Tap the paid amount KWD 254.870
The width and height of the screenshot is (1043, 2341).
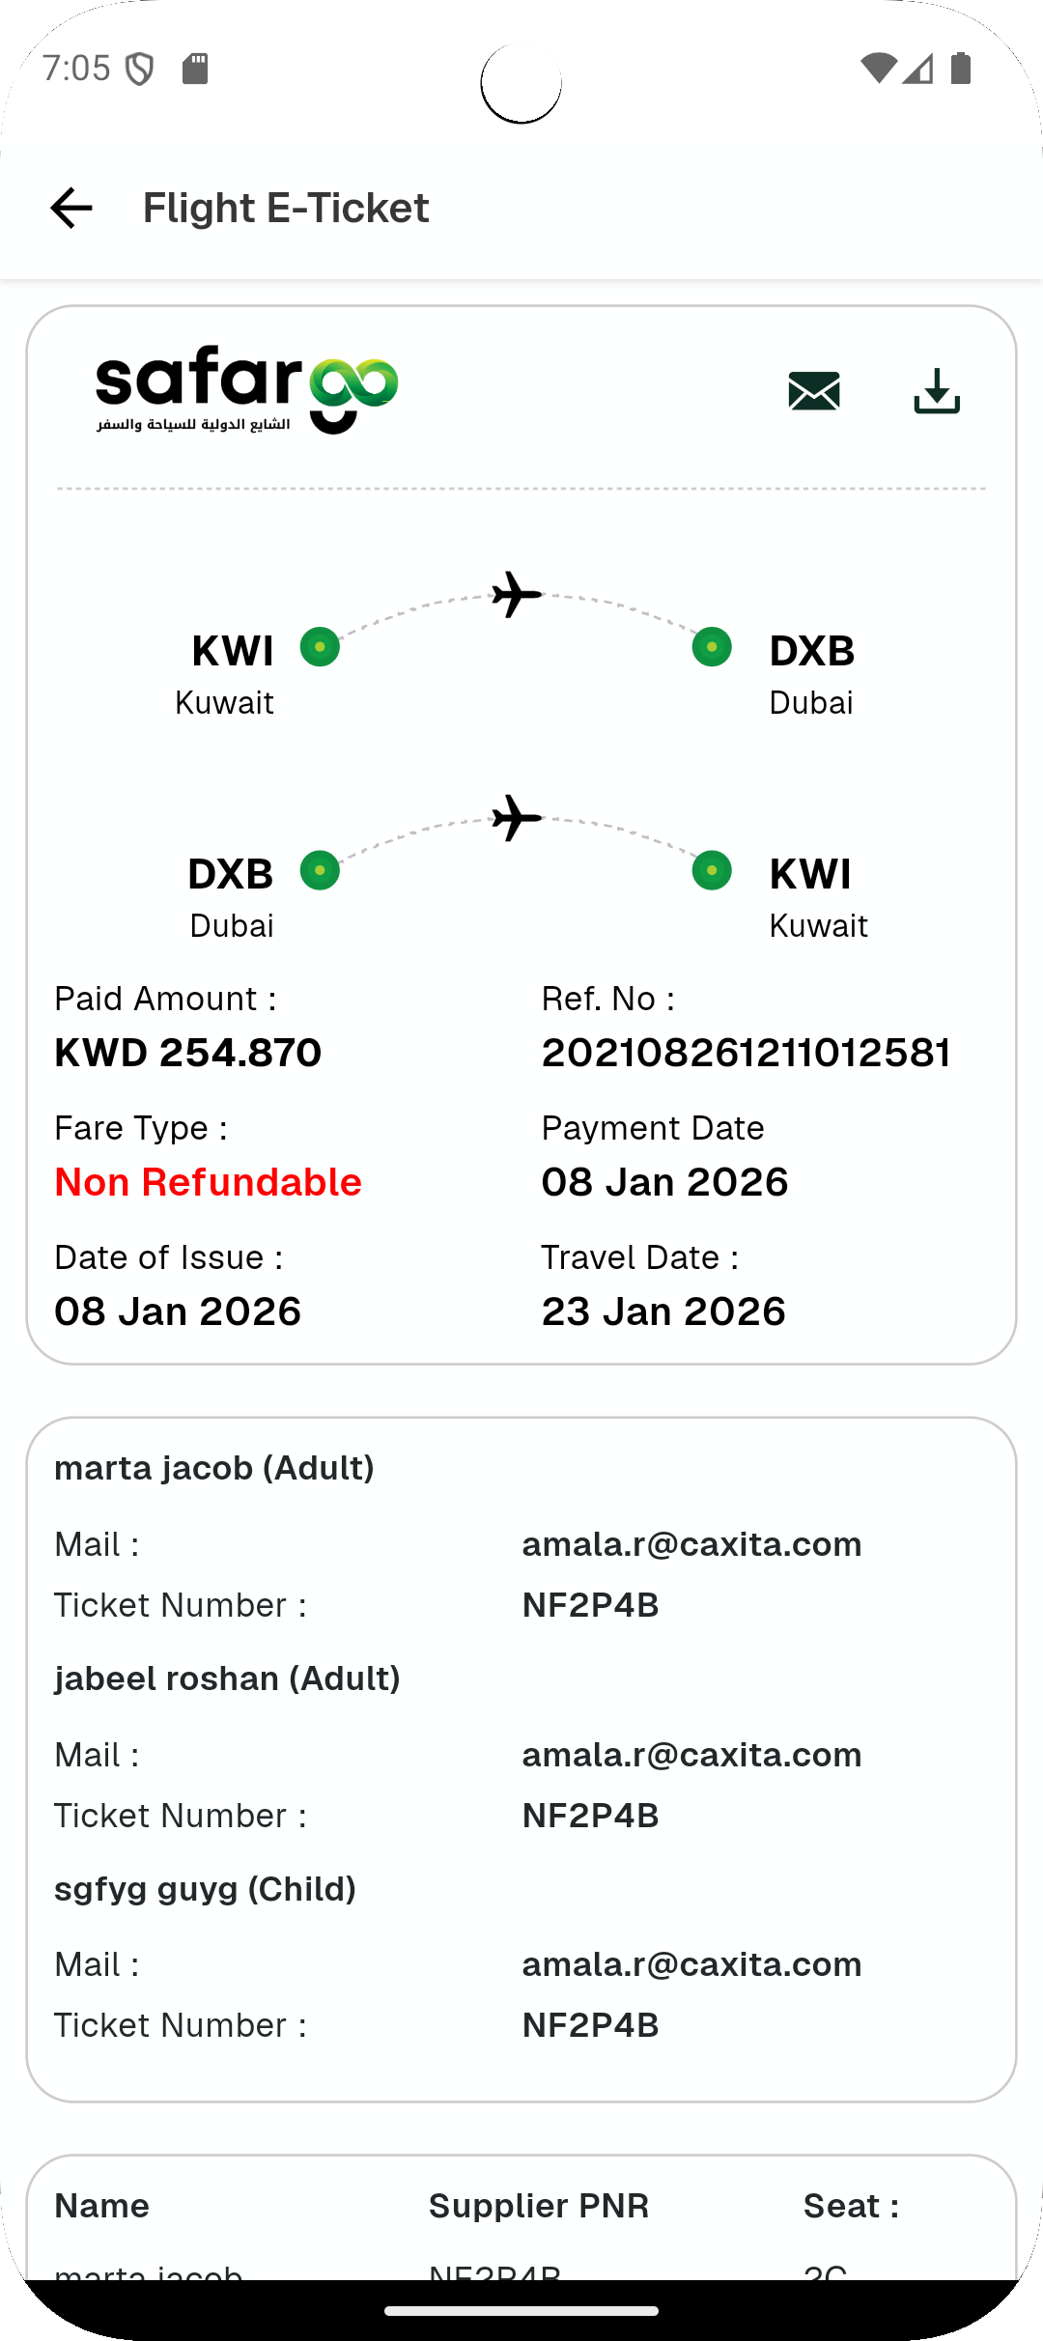click(x=187, y=1053)
